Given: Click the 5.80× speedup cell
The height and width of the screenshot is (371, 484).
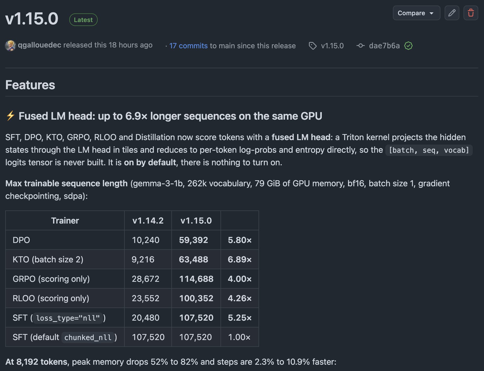Looking at the screenshot, I should tap(240, 240).
